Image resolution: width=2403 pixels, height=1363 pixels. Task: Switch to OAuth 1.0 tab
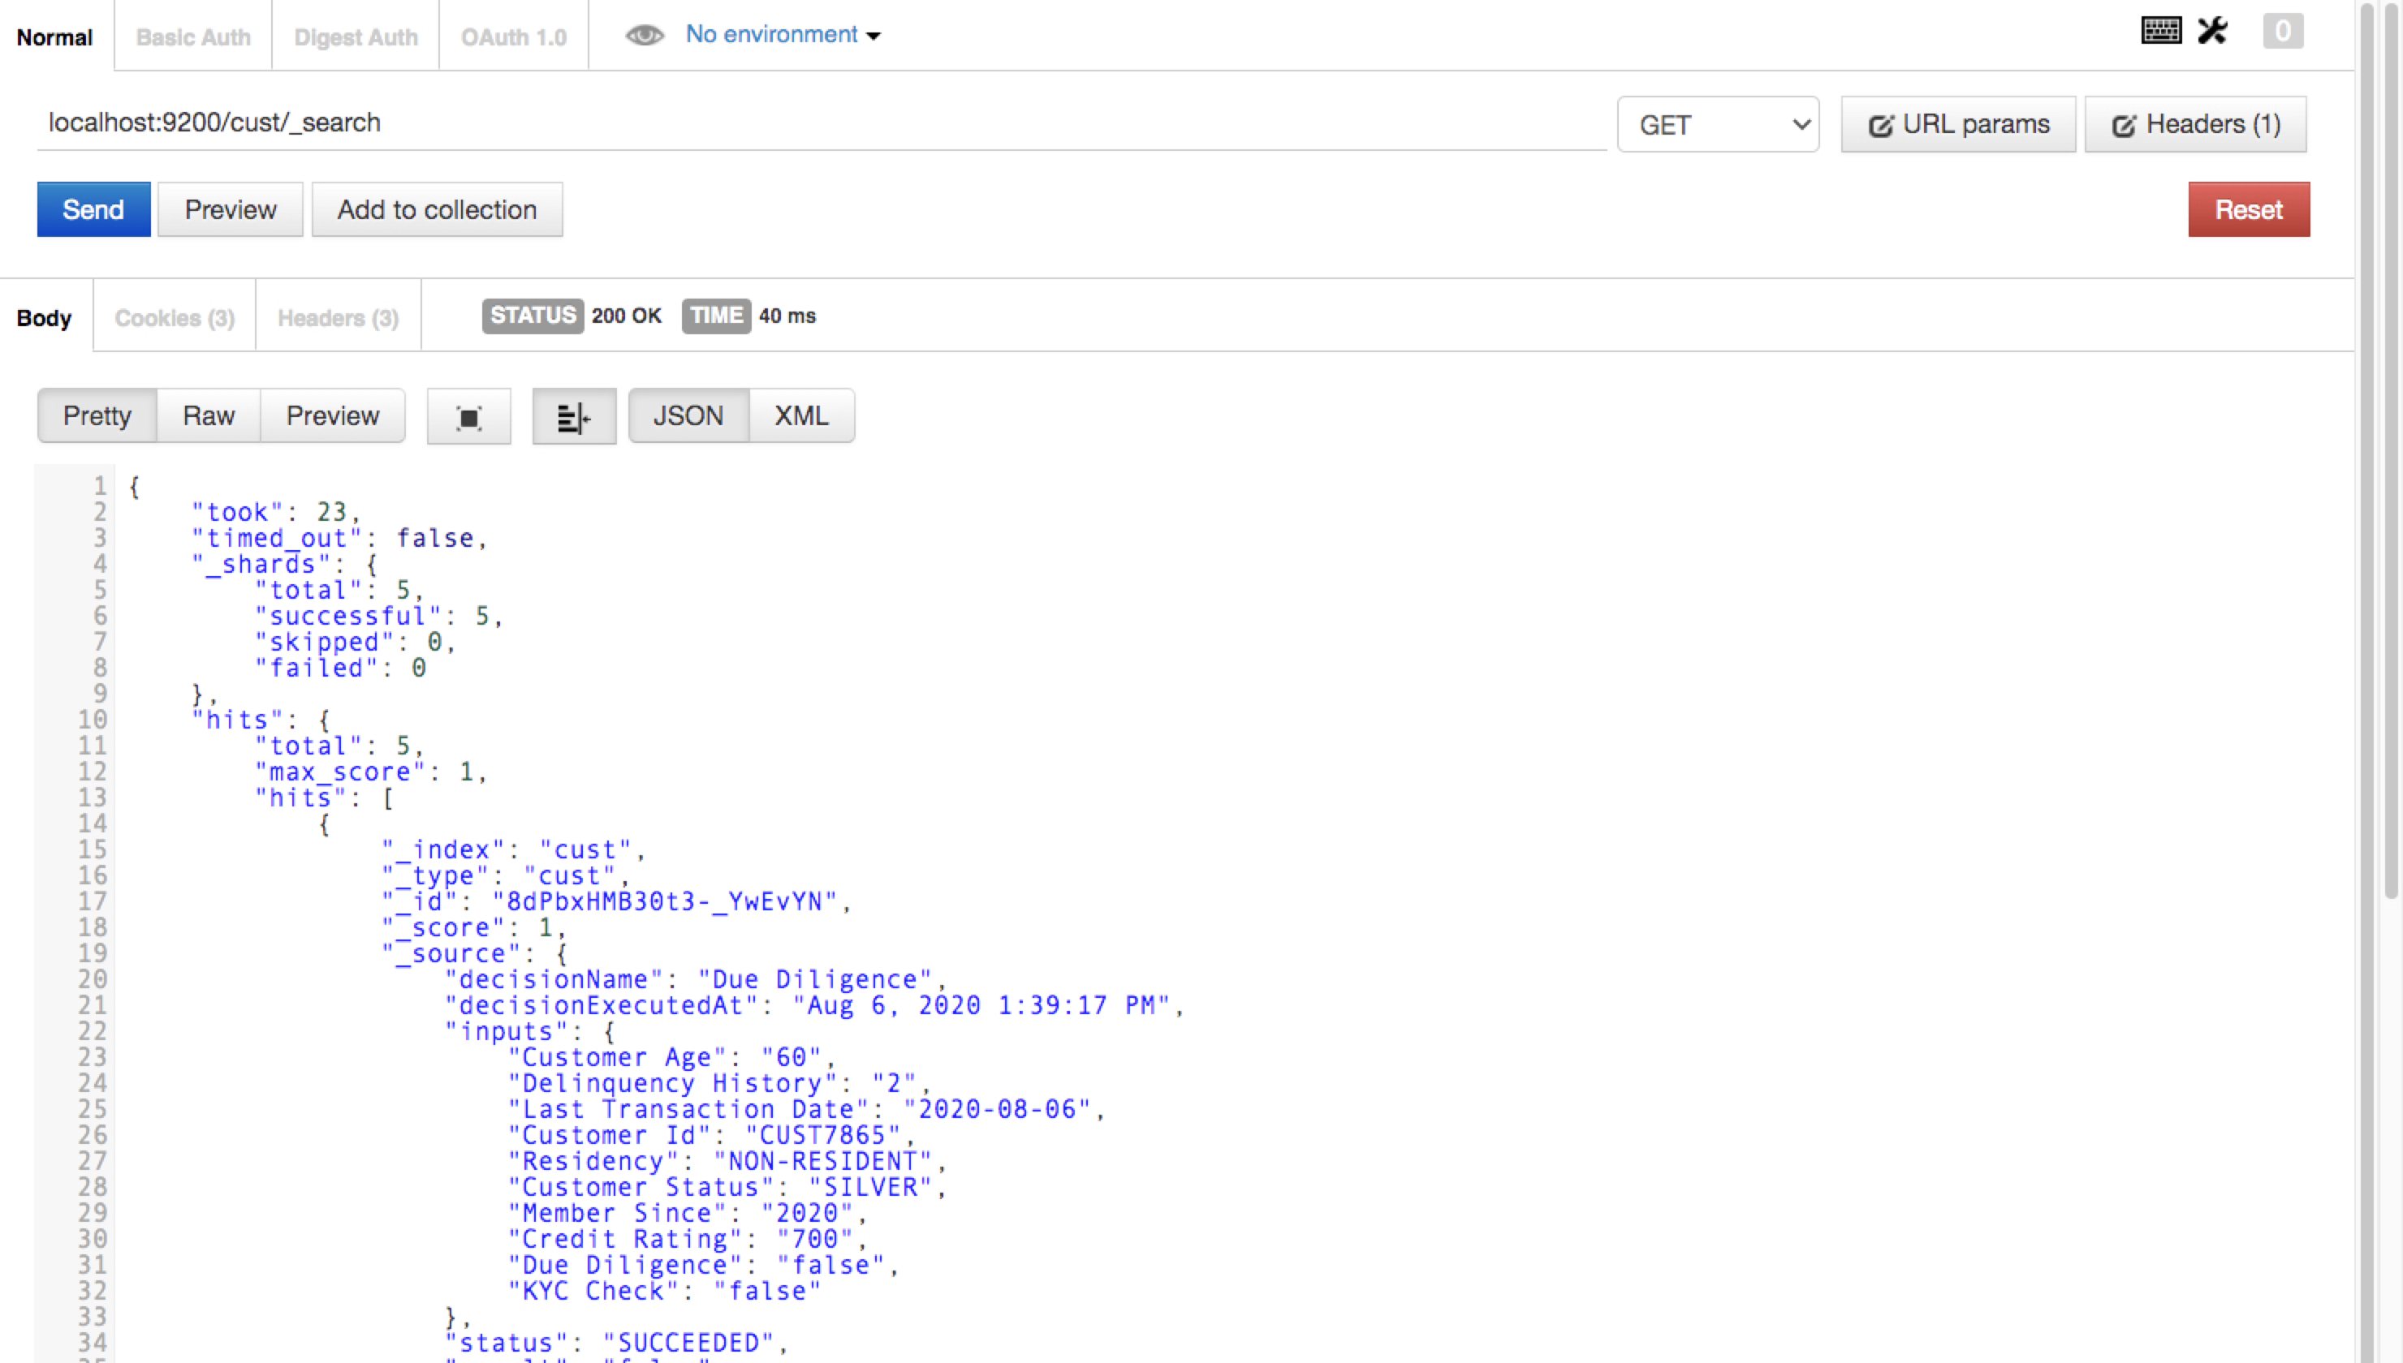513,37
